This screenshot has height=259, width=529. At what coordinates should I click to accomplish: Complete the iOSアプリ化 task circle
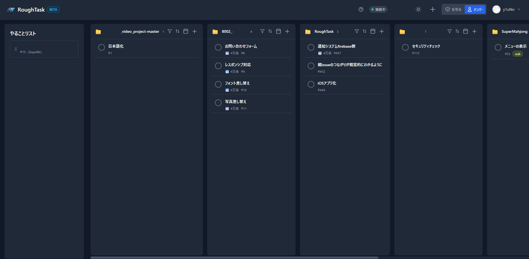tap(311, 84)
